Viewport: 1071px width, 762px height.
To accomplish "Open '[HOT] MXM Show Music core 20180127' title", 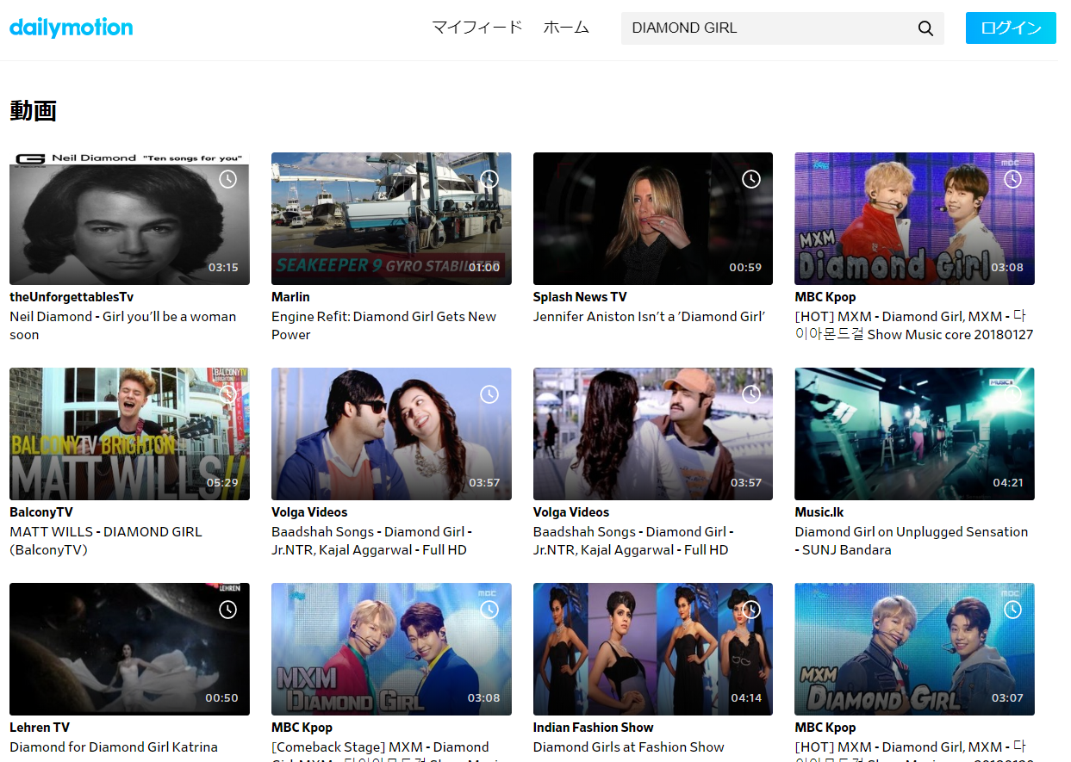I will [914, 325].
